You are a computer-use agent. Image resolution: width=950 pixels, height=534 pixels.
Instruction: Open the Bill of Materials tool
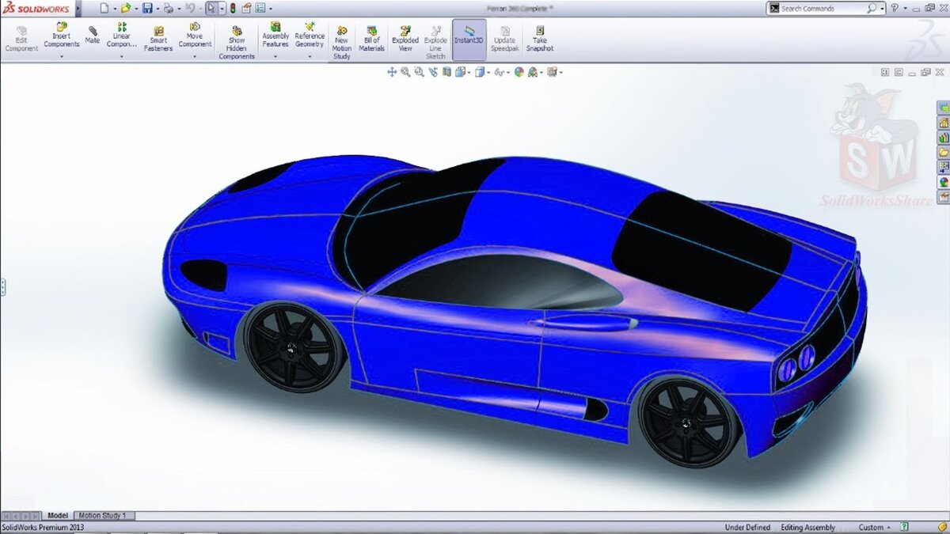click(371, 39)
